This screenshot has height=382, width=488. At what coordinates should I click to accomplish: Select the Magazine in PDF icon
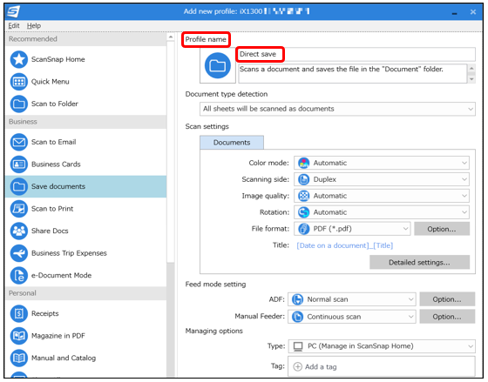pos(19,336)
